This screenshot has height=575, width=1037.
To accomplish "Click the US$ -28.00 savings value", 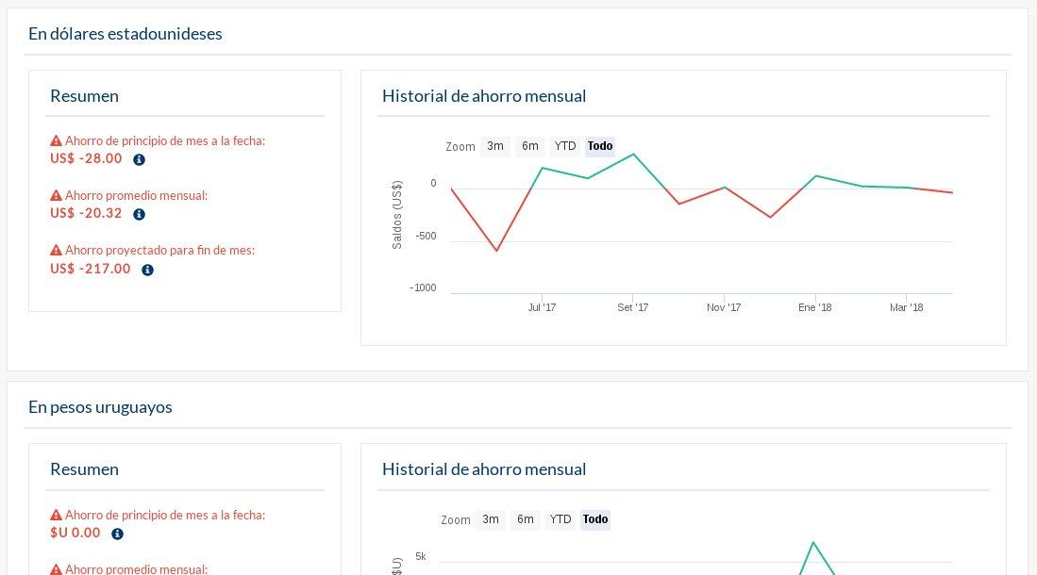I will coord(86,158).
